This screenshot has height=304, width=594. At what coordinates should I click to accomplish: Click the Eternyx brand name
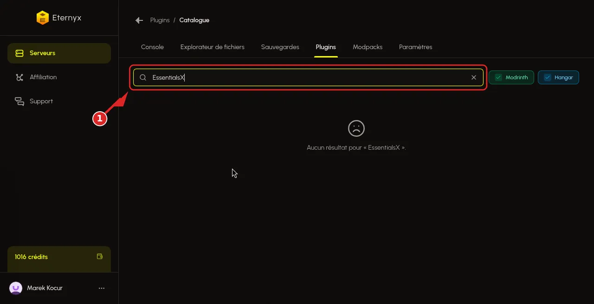[x=67, y=18]
